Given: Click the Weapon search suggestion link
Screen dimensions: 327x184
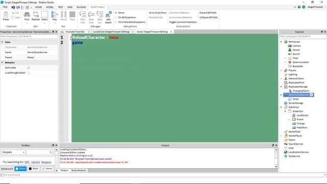Looking at the screenshot, I should point(46,162).
